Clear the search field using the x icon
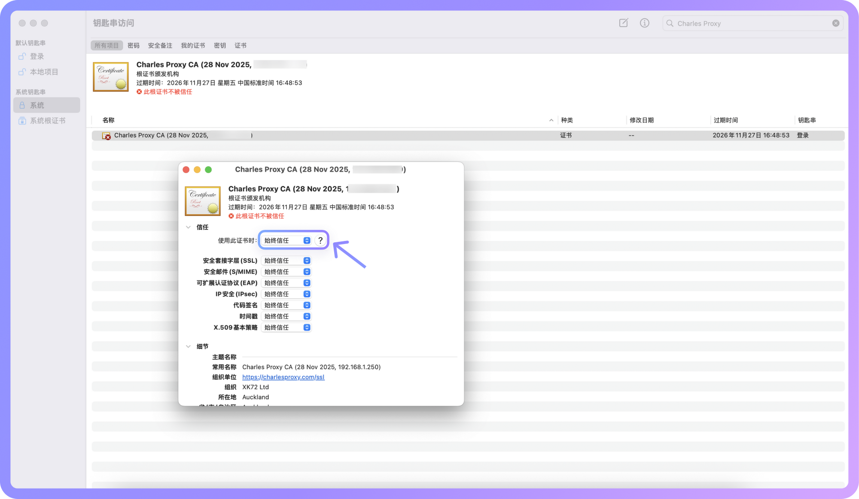 pyautogui.click(x=835, y=23)
